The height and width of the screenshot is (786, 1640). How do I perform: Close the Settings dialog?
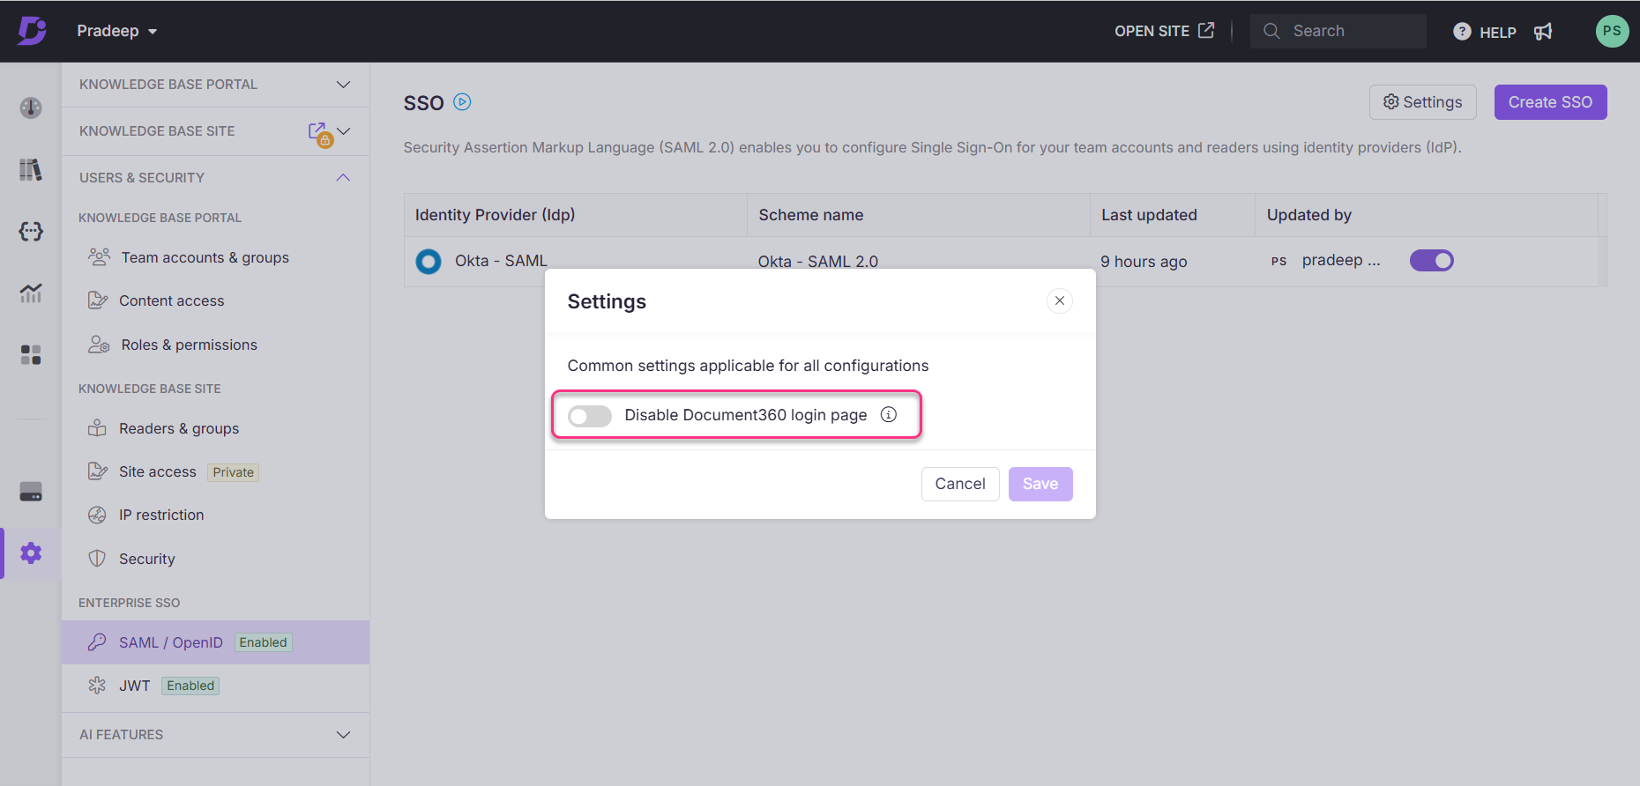1060,300
